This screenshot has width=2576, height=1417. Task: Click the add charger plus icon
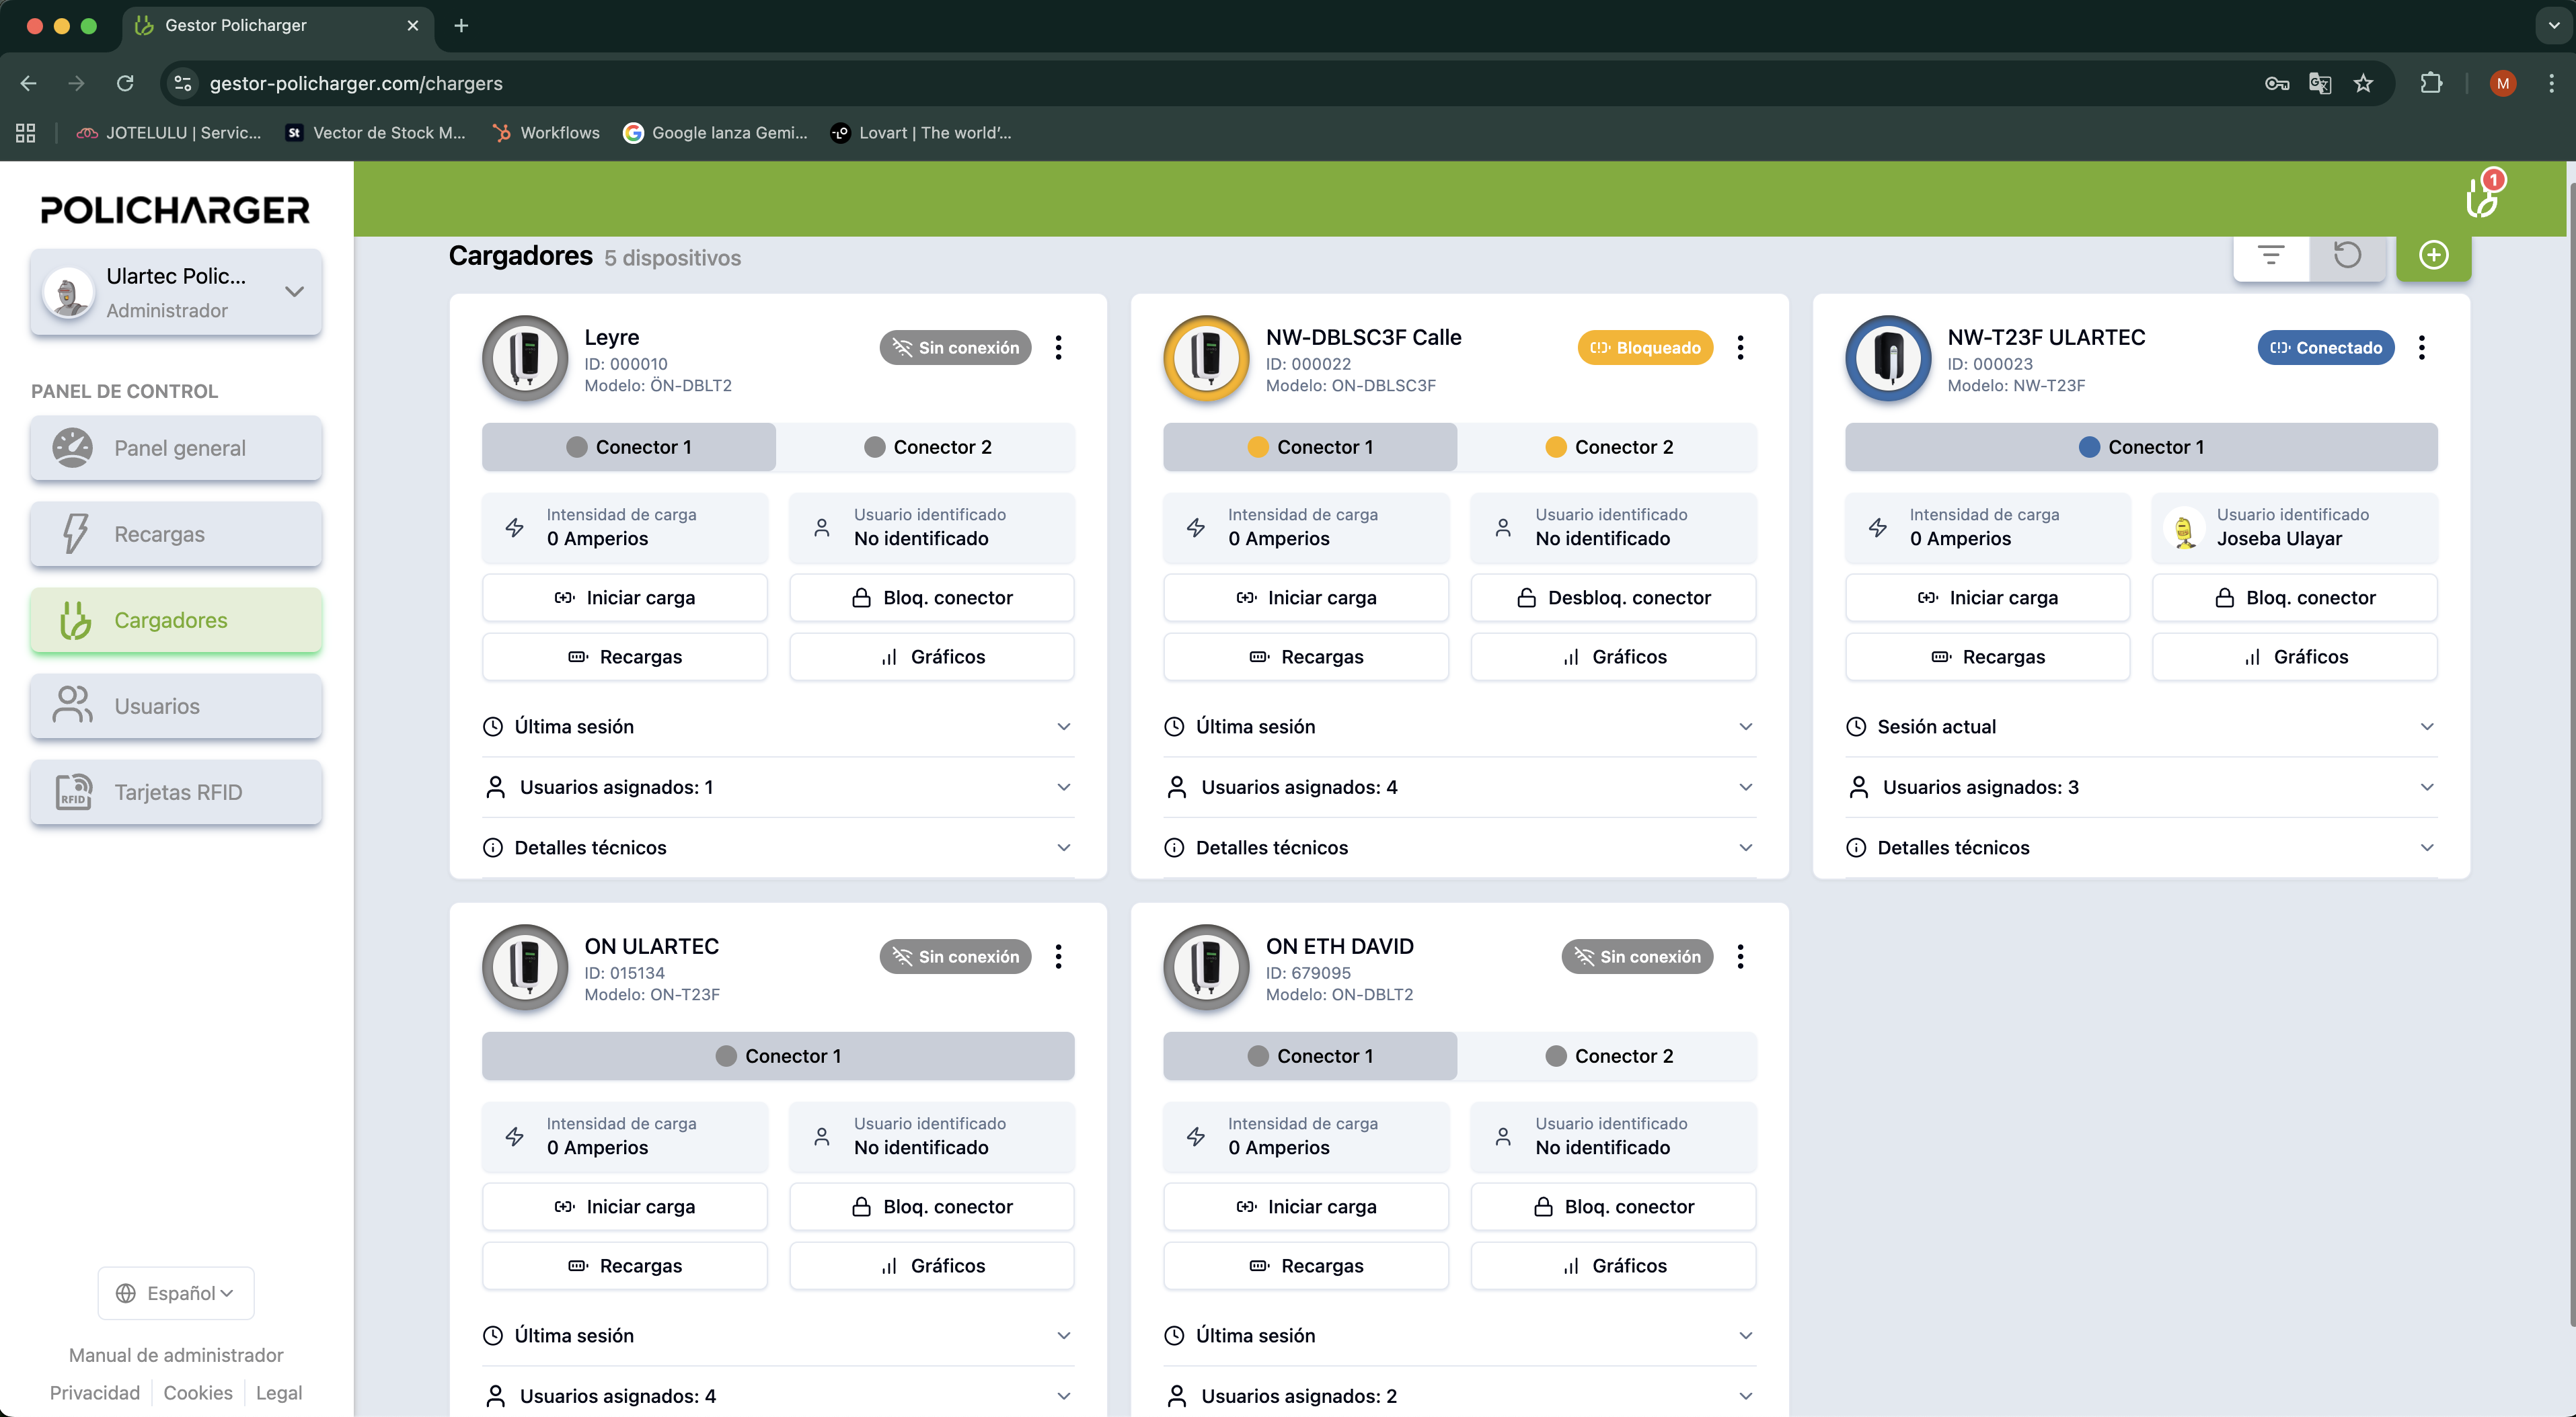[x=2433, y=255]
